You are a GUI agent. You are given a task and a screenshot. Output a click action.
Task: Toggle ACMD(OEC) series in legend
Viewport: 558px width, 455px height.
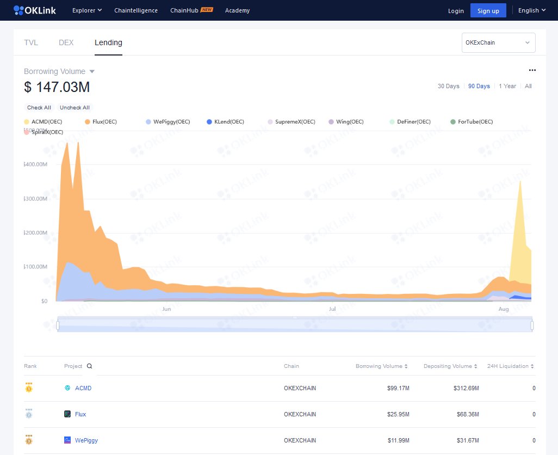43,122
